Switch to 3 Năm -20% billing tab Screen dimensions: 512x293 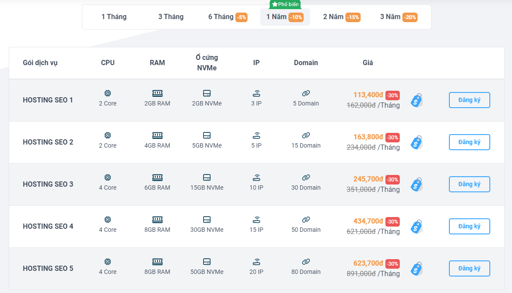point(398,17)
